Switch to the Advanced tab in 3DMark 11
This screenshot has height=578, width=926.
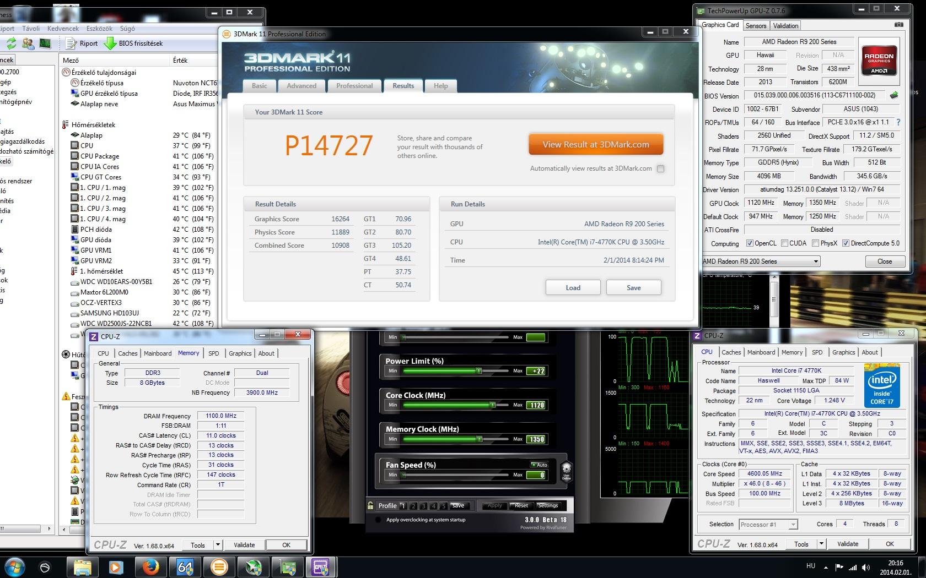coord(302,86)
